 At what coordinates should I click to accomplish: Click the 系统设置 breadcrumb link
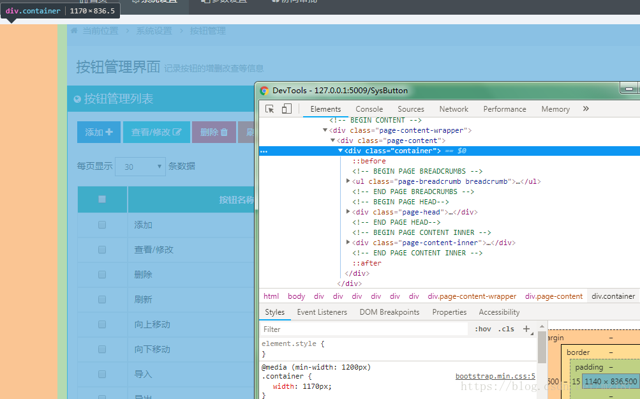click(154, 31)
